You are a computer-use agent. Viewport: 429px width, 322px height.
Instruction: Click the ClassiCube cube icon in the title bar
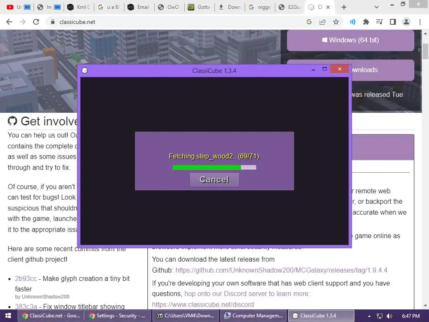pos(85,70)
